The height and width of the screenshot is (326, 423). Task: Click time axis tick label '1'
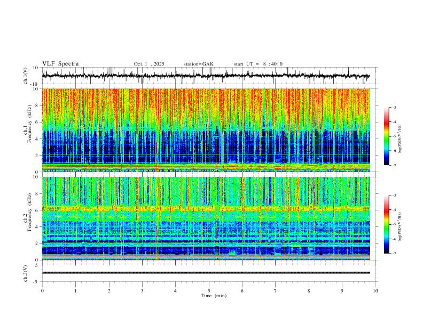coord(75,291)
